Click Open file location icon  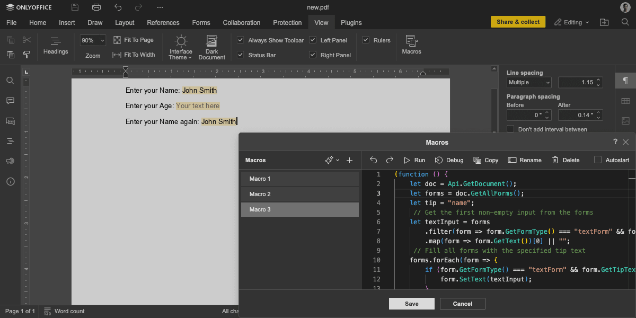tap(604, 22)
